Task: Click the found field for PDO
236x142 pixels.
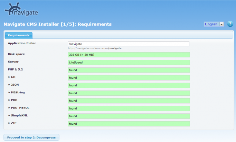Action: [x=129, y=101]
